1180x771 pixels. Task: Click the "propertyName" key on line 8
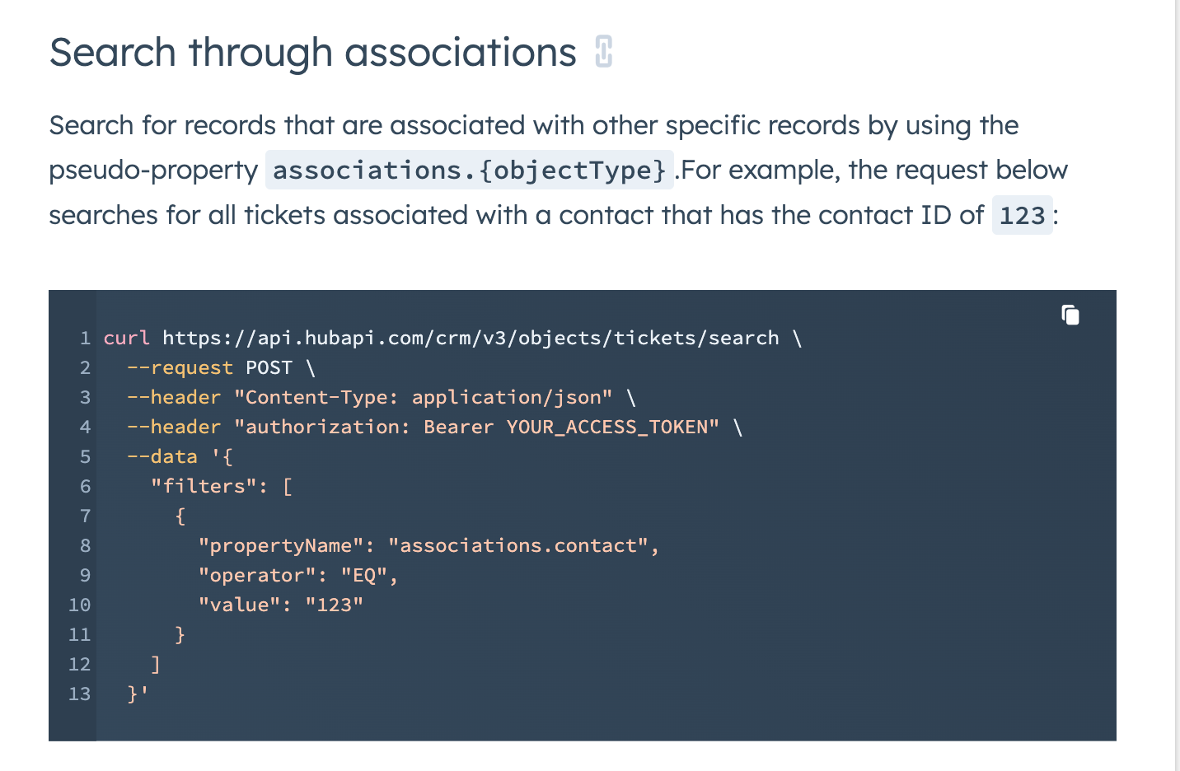click(280, 545)
